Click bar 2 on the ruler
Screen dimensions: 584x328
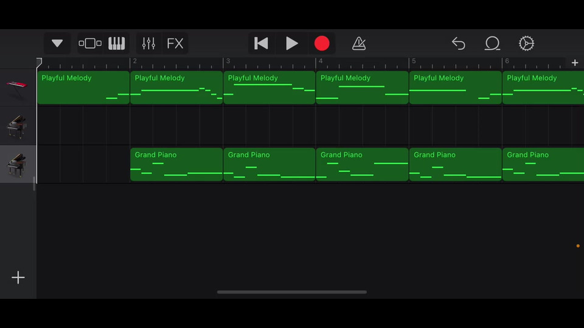tap(135, 61)
